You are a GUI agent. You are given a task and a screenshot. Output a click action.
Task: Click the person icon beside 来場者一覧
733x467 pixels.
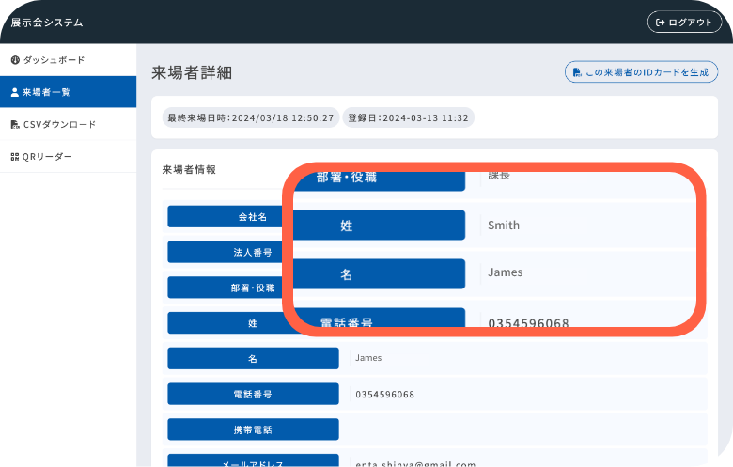(x=14, y=92)
